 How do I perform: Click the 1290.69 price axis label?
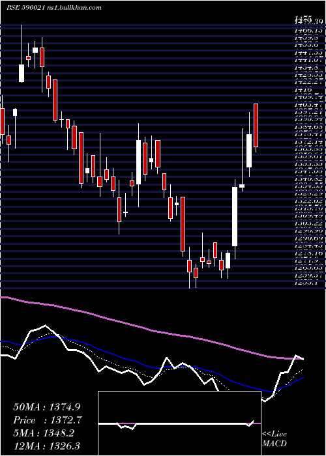pyautogui.click(x=308, y=238)
